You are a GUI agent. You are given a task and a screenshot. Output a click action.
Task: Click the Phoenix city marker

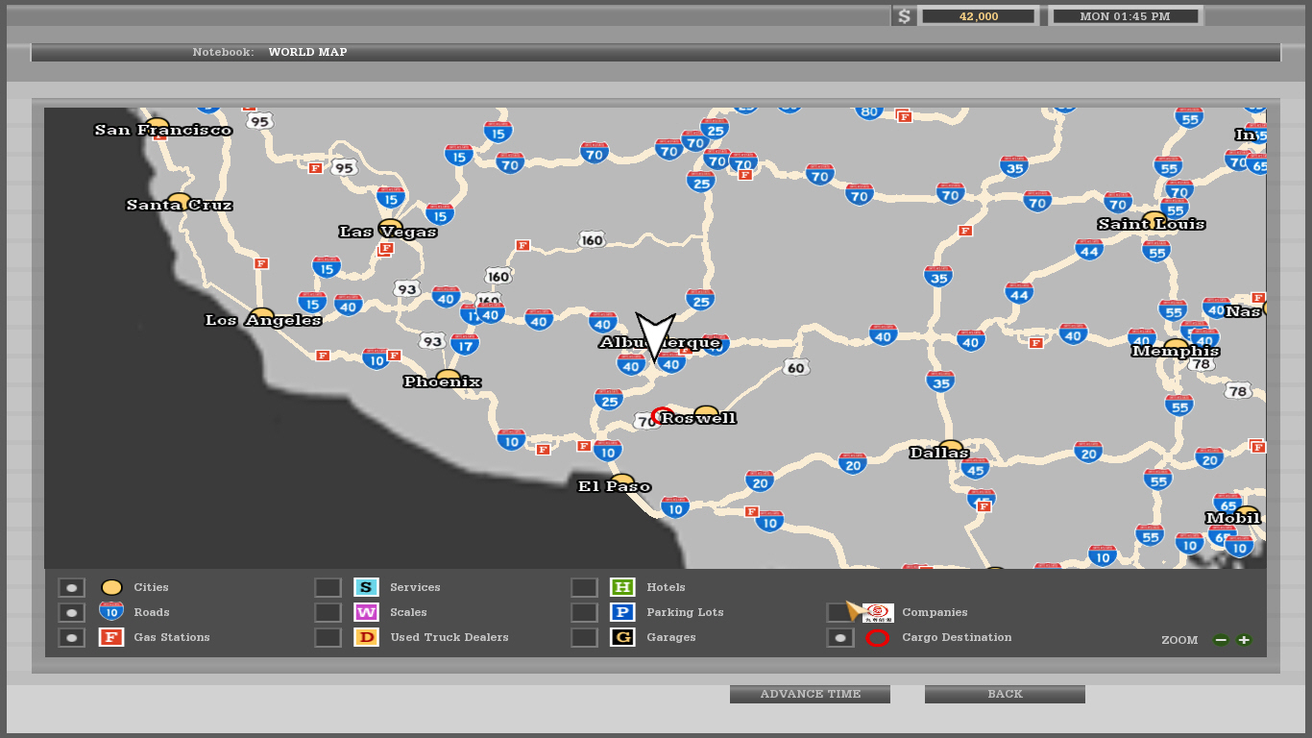coord(448,376)
